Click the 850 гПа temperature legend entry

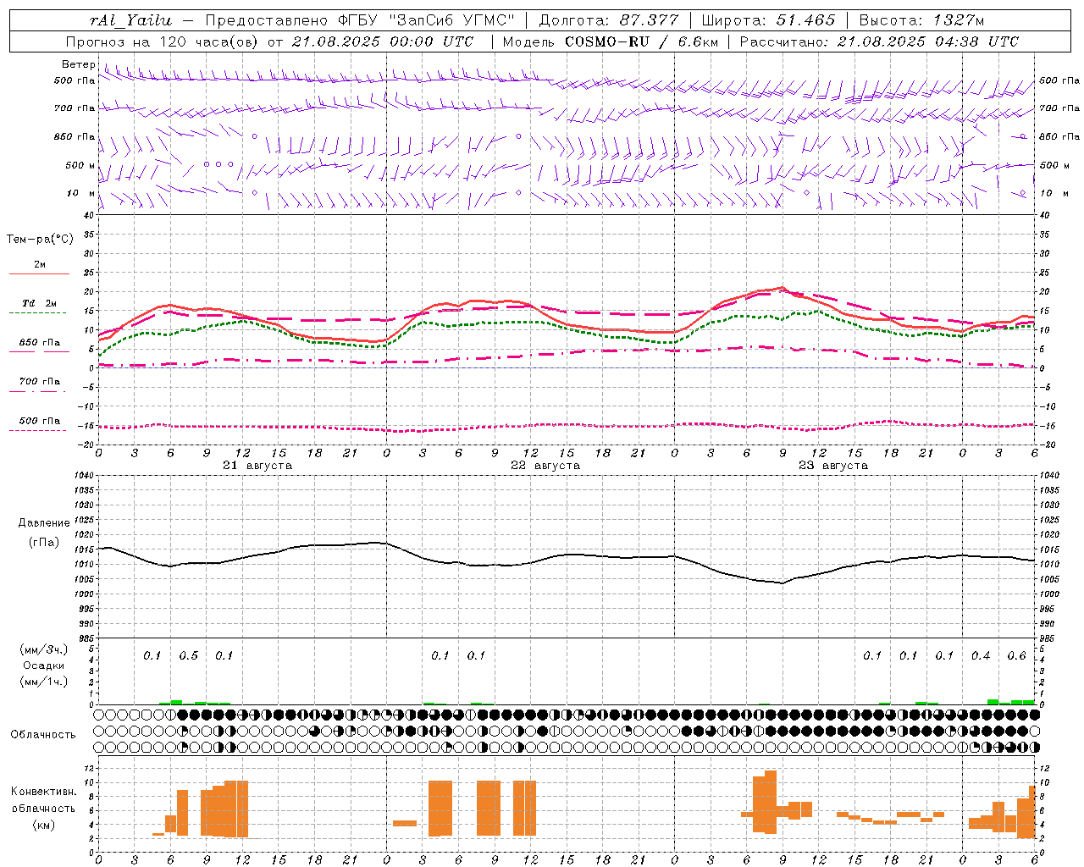pos(40,343)
